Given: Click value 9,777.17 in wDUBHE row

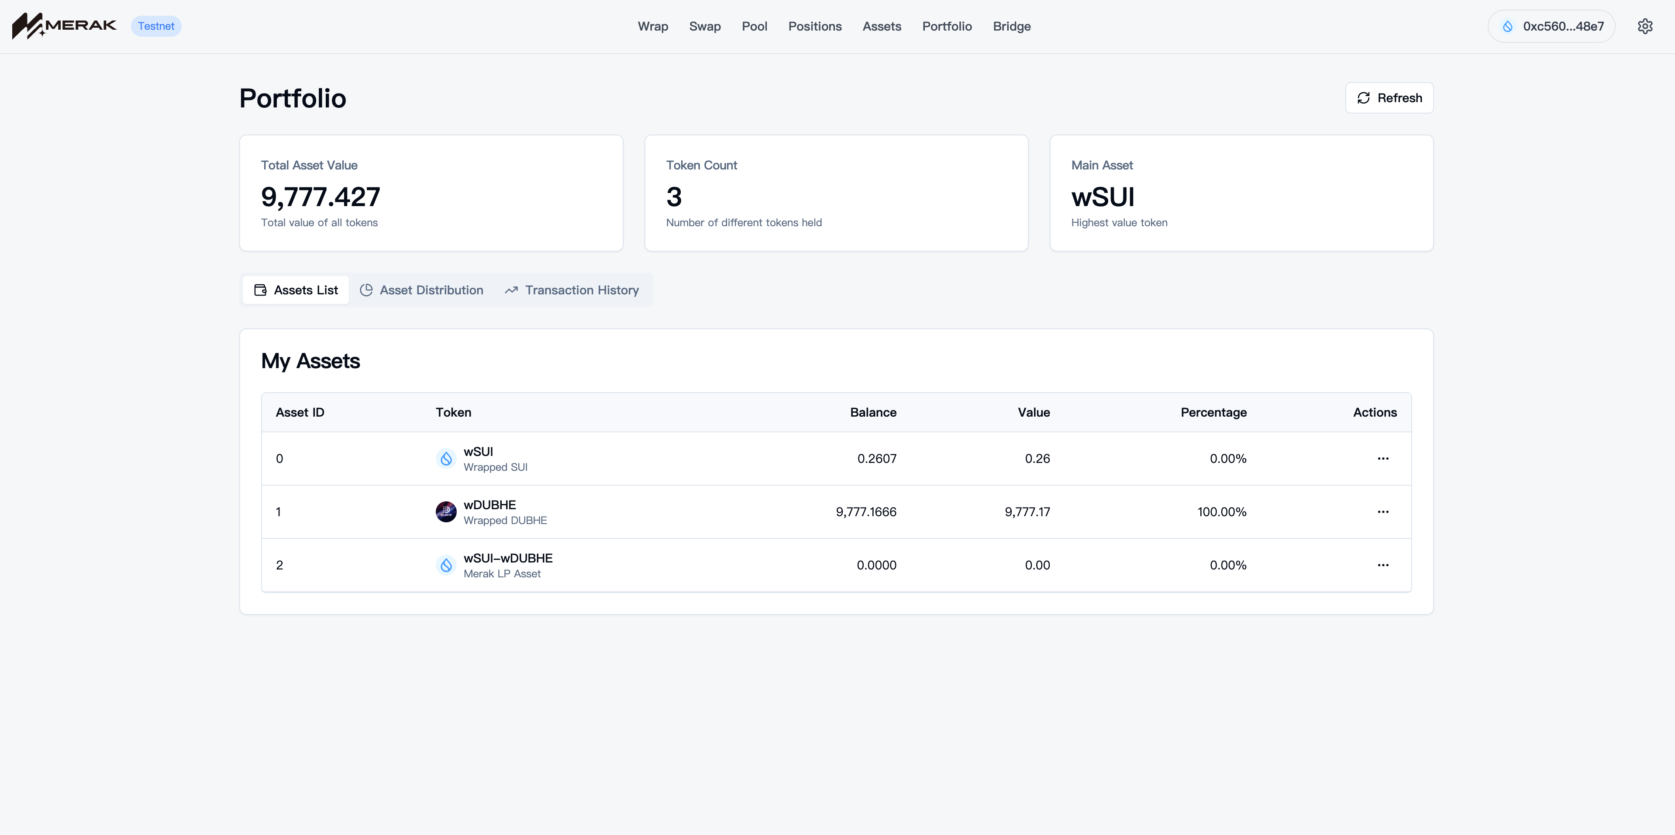Looking at the screenshot, I should click(x=1027, y=512).
